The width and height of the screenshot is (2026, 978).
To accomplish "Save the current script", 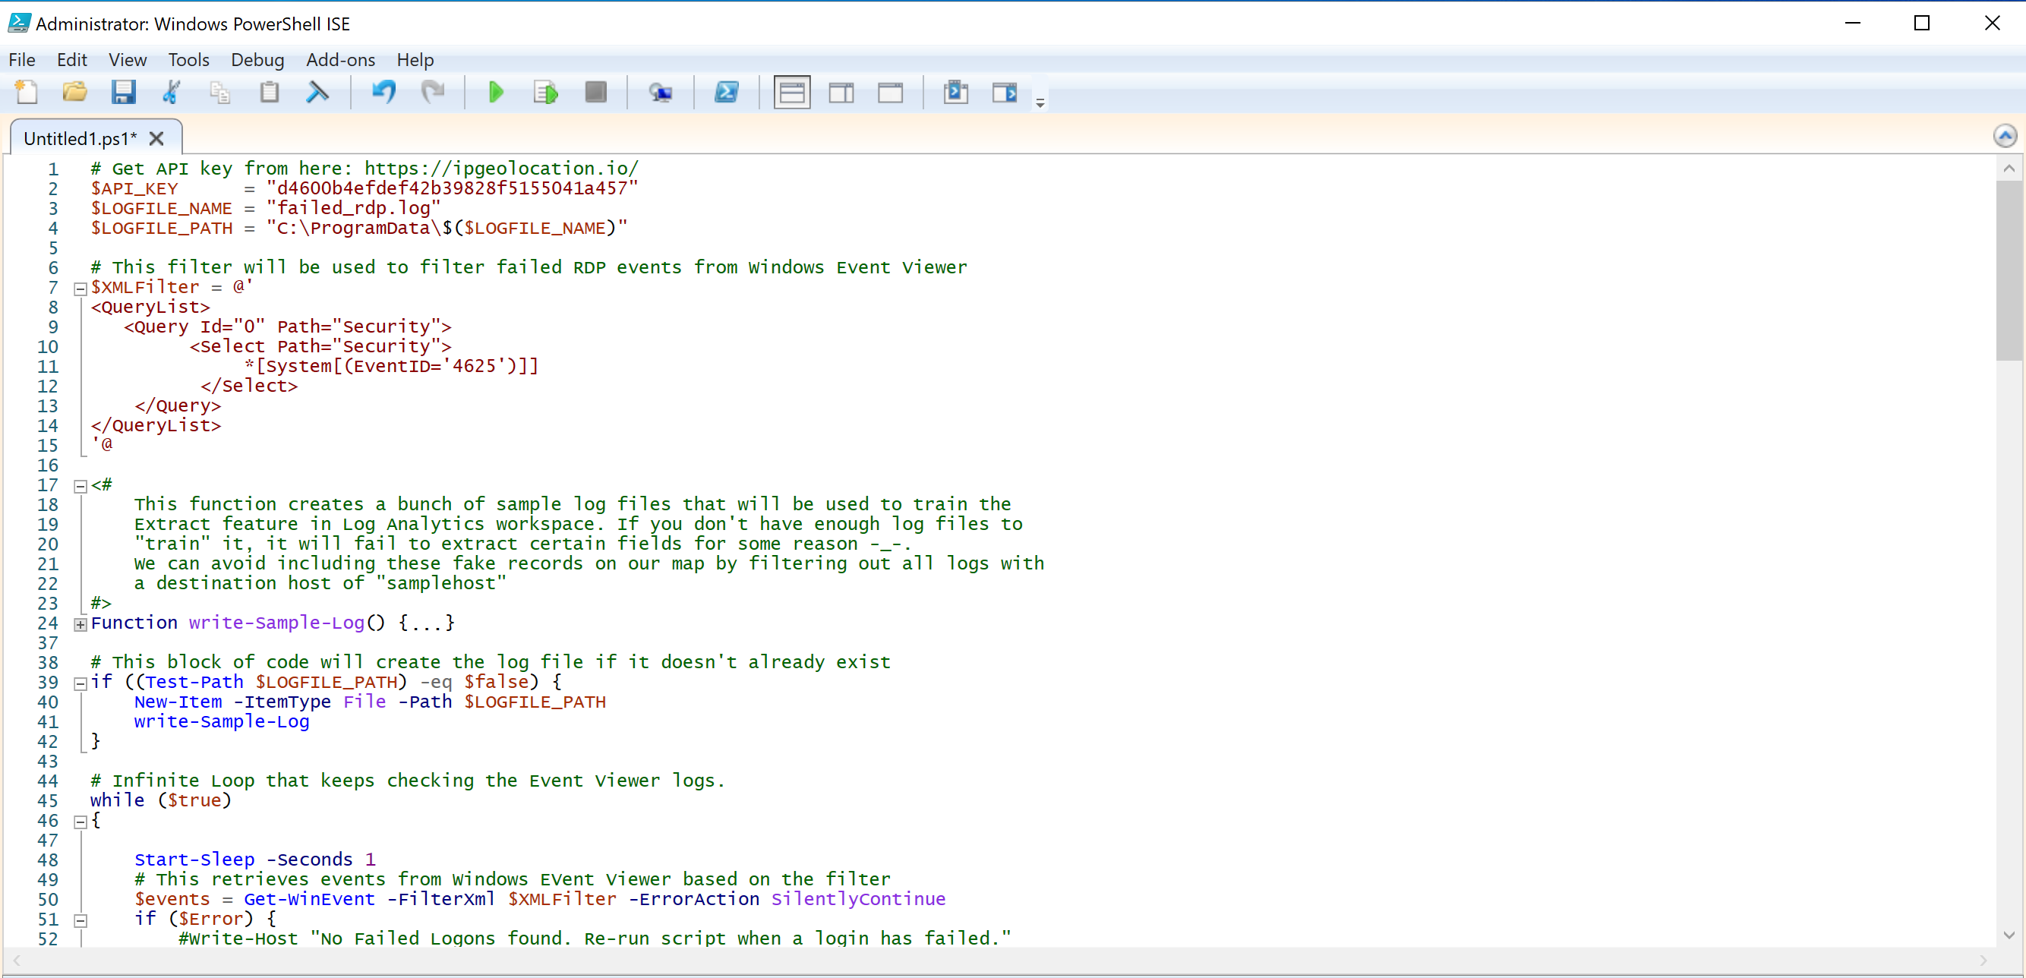I will pos(123,92).
